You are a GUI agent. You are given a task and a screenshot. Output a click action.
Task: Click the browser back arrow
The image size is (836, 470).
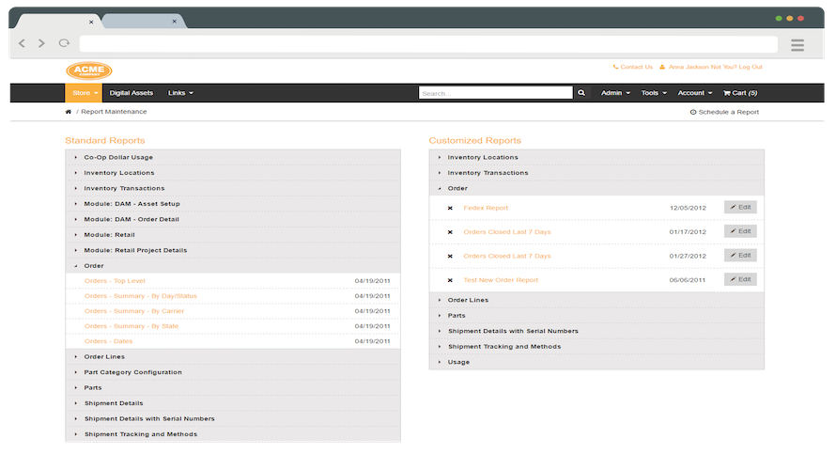[x=22, y=43]
